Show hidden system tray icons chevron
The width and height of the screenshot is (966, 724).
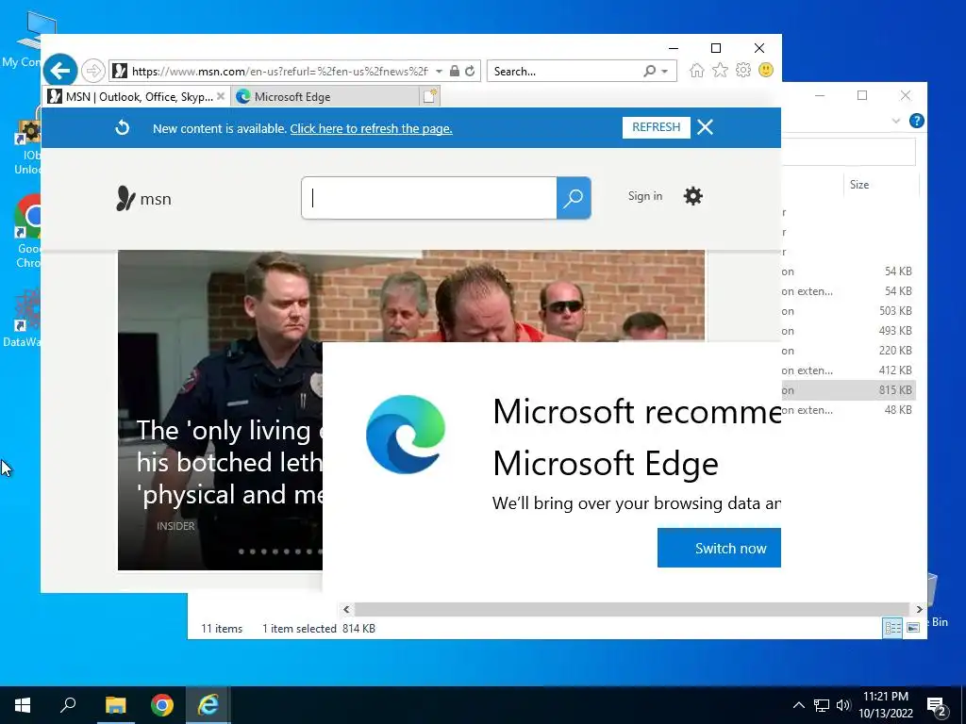click(798, 705)
